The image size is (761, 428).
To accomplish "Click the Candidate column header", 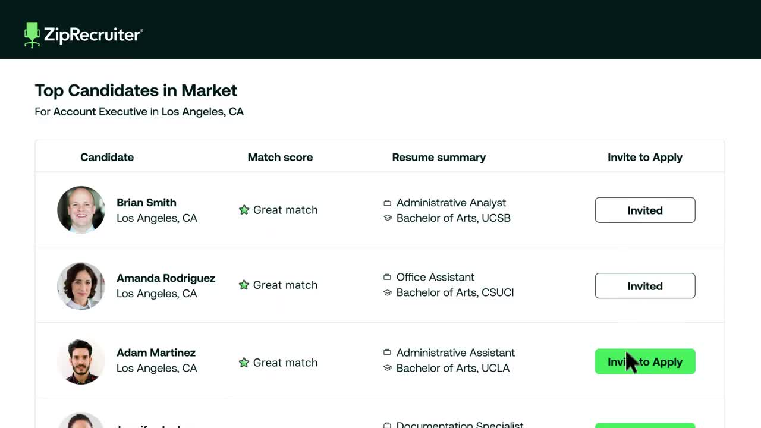I will point(107,158).
